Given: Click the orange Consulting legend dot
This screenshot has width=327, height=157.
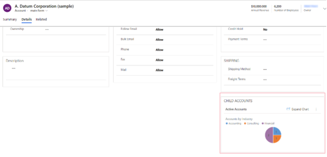Looking at the screenshot, I should [245, 123].
